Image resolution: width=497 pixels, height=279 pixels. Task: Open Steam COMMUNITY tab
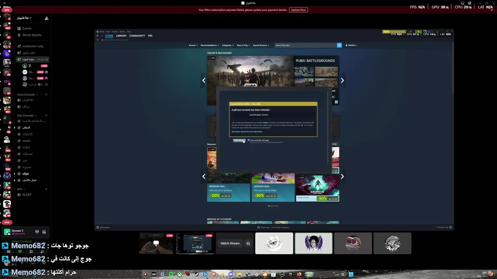137,36
